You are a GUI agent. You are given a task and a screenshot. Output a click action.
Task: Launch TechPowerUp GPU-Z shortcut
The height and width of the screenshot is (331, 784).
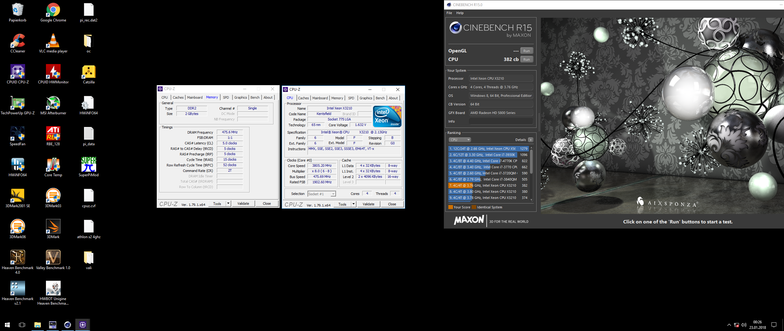click(x=17, y=105)
